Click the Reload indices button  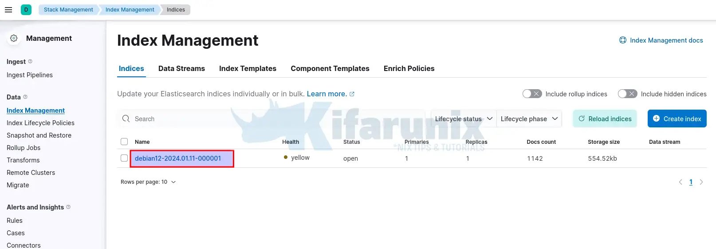pos(605,119)
